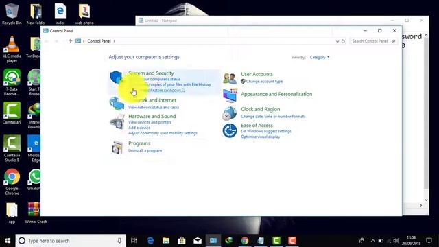Screen dimensions: 439x247
Task: Open Hardware and Sound category link
Action: click(152, 116)
